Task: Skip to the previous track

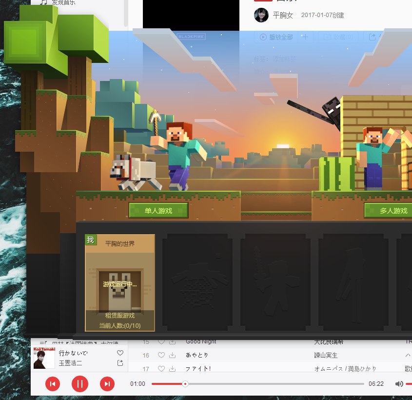Action: (53, 384)
